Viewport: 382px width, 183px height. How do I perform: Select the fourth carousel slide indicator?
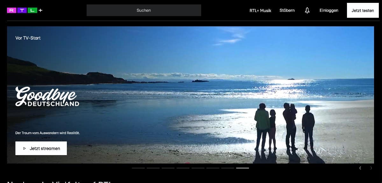click(x=183, y=168)
